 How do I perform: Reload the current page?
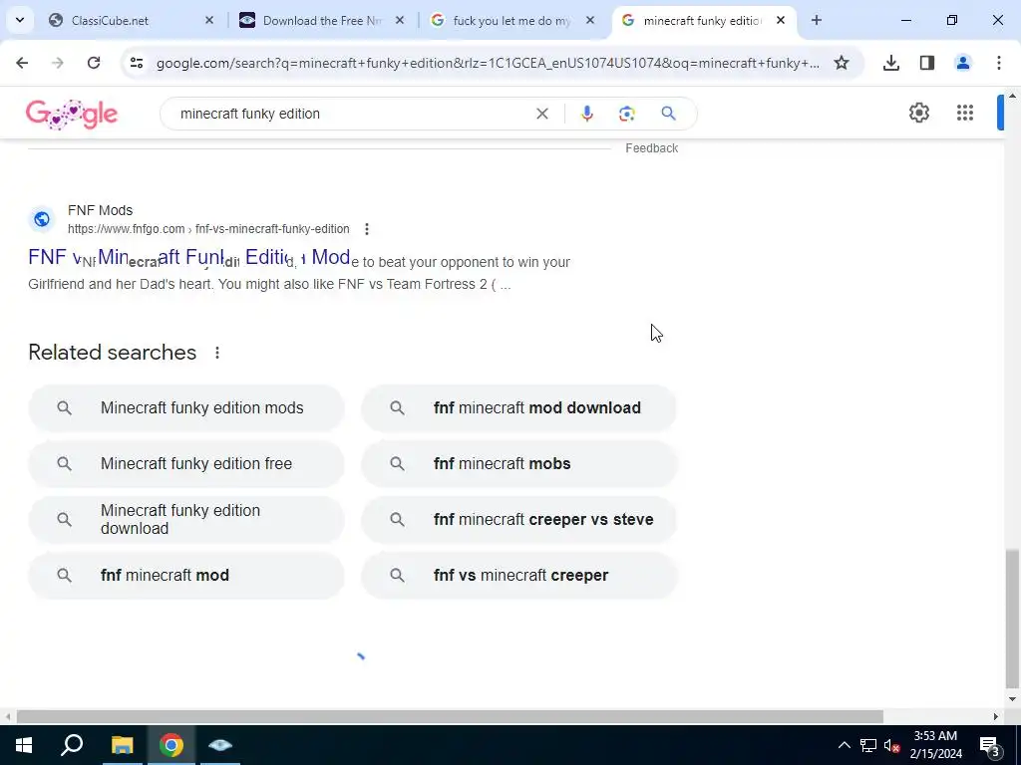94,63
